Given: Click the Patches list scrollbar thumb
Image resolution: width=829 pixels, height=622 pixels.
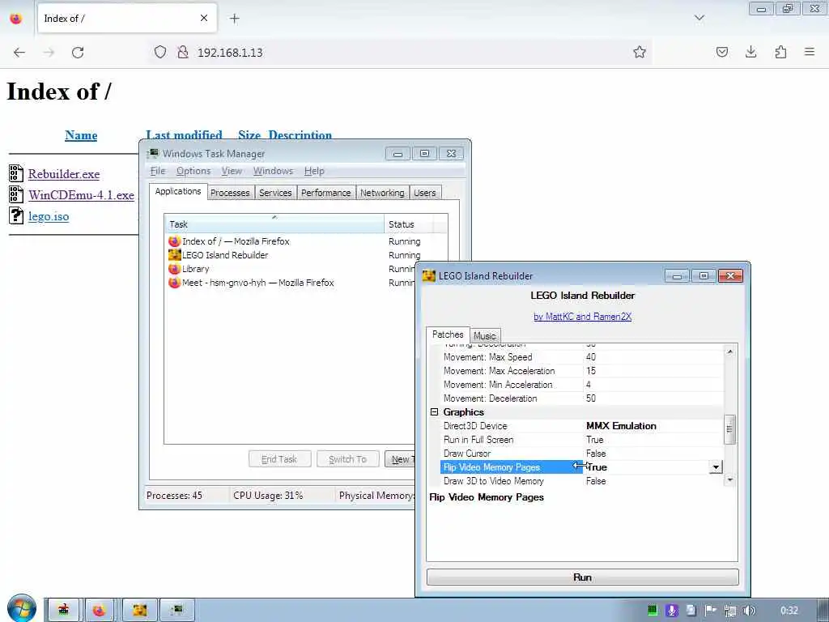Looking at the screenshot, I should [729, 429].
